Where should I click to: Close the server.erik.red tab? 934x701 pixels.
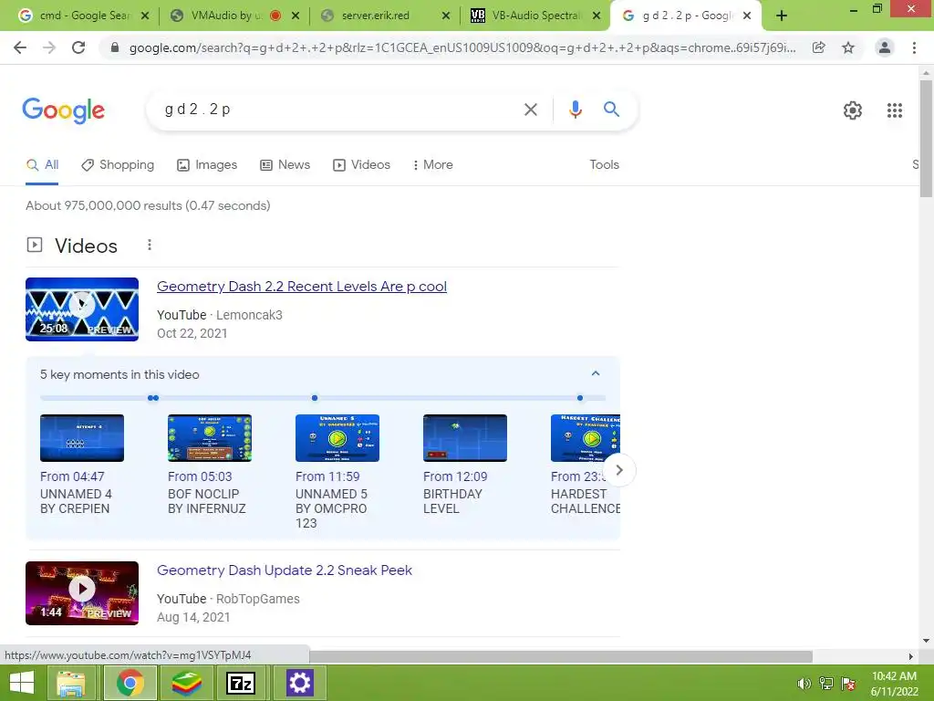pos(445,16)
